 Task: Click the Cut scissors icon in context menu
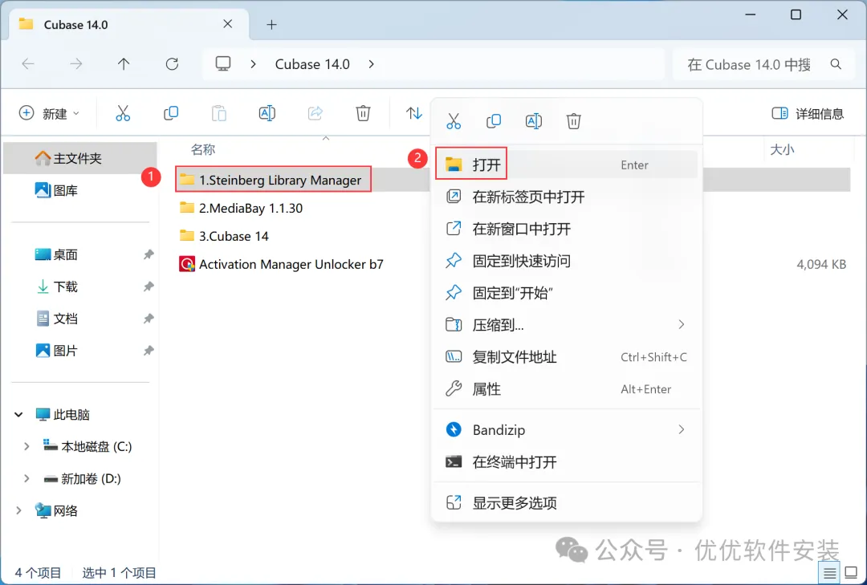point(454,120)
